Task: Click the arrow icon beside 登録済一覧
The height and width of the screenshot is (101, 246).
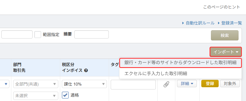Action: click(x=219, y=23)
